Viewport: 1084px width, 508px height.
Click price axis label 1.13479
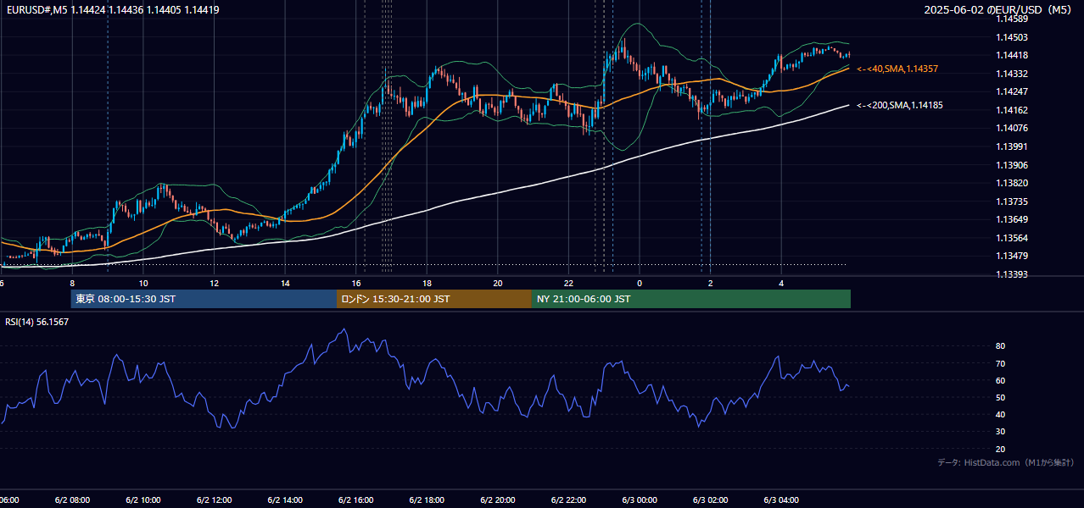coord(1011,257)
